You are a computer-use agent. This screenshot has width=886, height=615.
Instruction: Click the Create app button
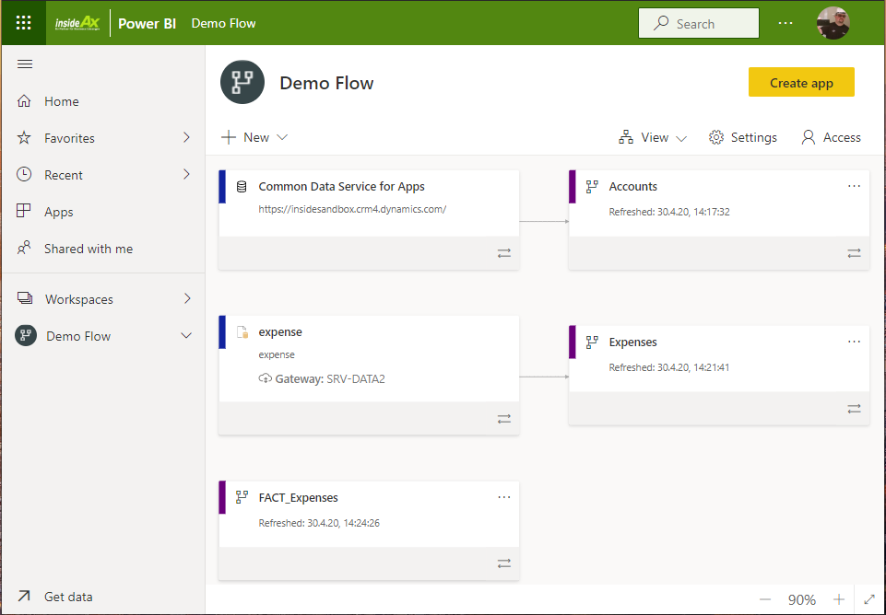tap(801, 82)
